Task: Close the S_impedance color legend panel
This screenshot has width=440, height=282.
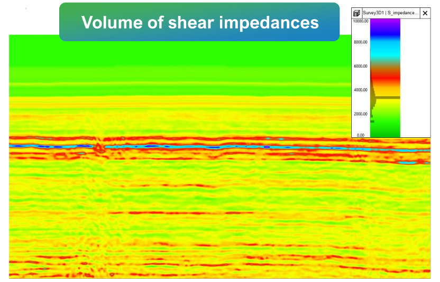Action: 425,13
